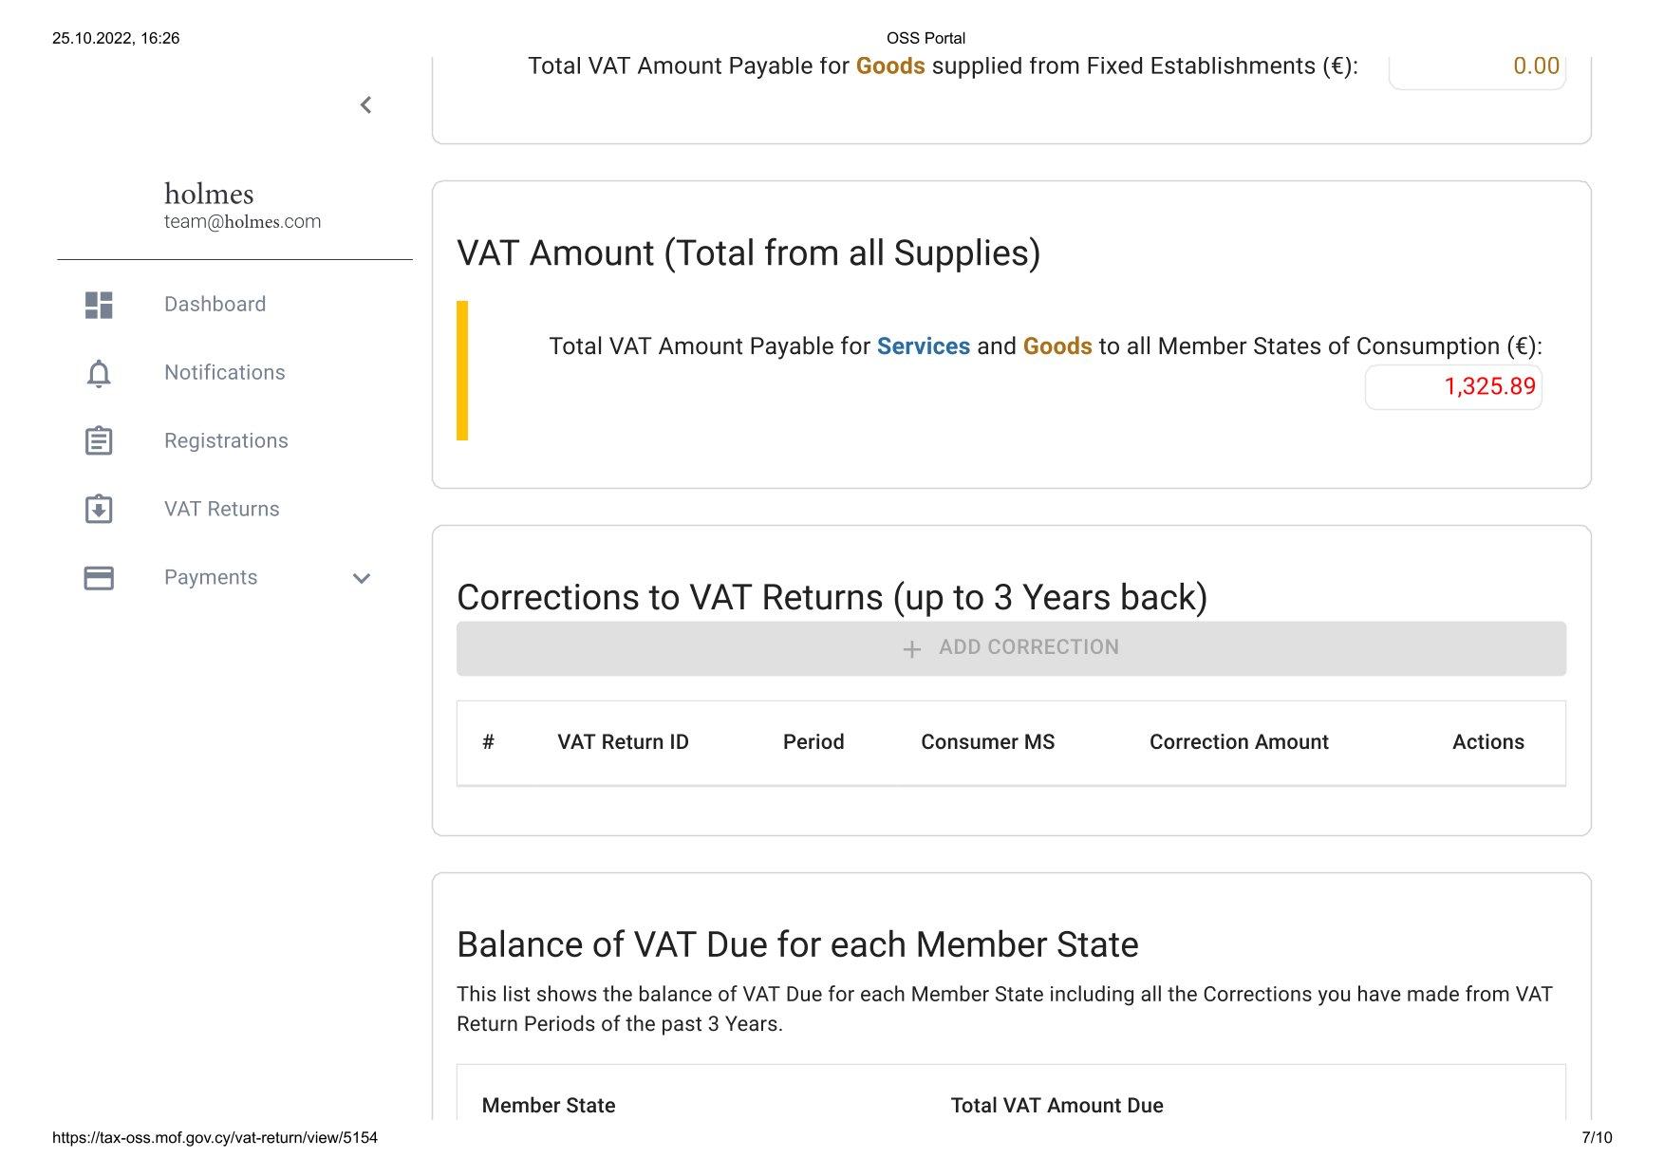
Task: Select the Payments sidebar label
Action: 211,577
